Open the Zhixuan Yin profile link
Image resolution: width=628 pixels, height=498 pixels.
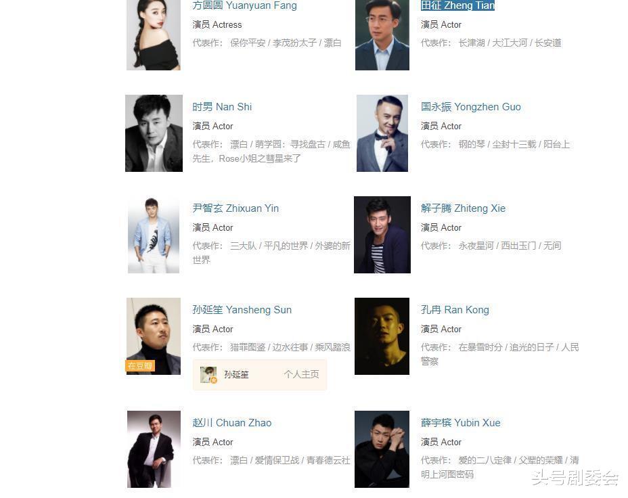[x=235, y=208]
